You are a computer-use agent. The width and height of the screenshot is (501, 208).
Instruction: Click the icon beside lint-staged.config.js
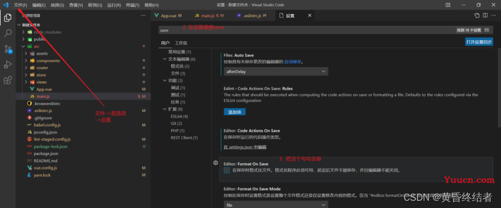pyautogui.click(x=30, y=139)
